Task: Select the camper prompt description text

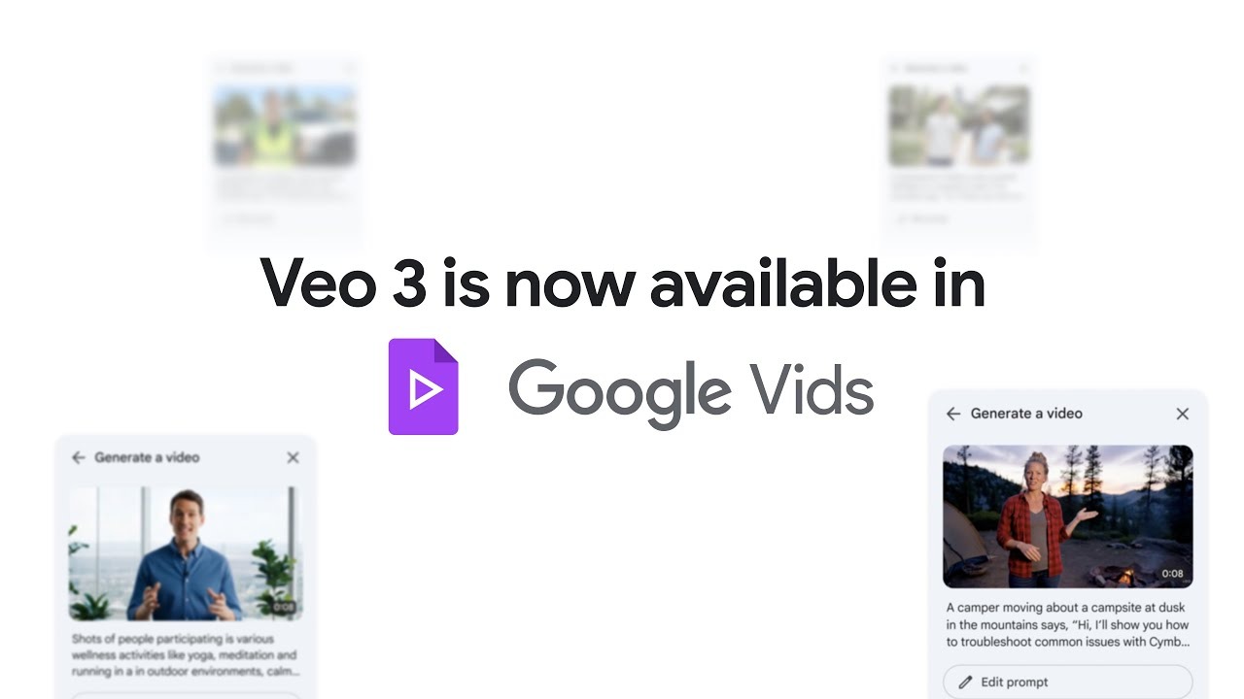Action: (x=1068, y=624)
